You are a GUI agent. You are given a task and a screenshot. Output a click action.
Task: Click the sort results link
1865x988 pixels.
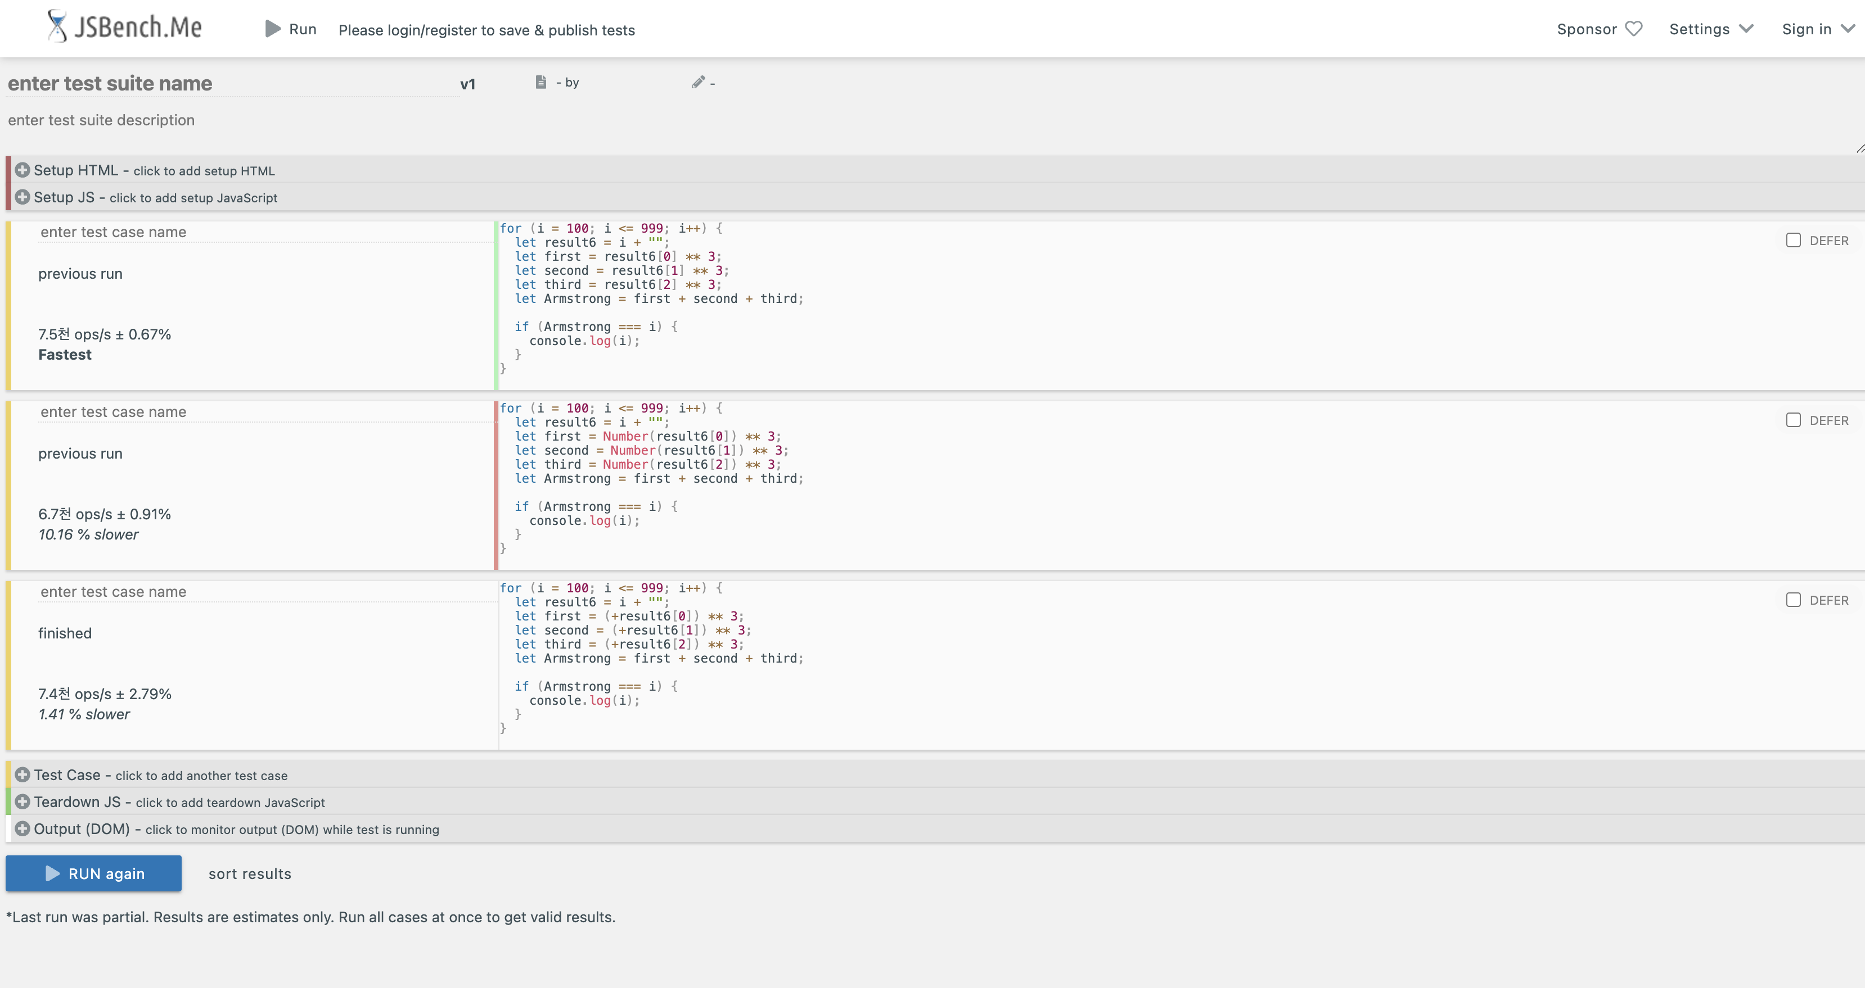(x=250, y=874)
